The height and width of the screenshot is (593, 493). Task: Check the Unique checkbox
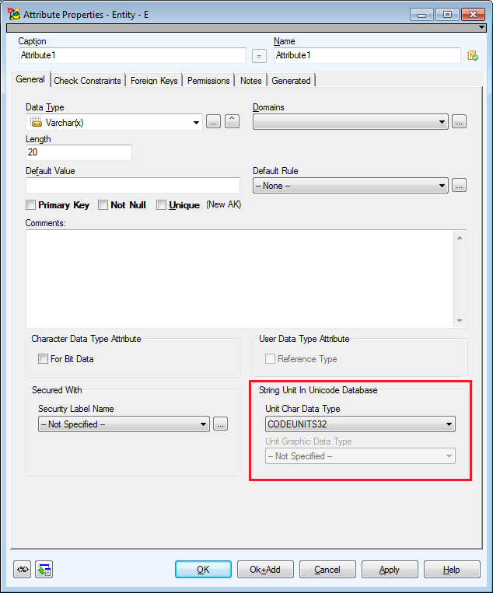point(161,205)
